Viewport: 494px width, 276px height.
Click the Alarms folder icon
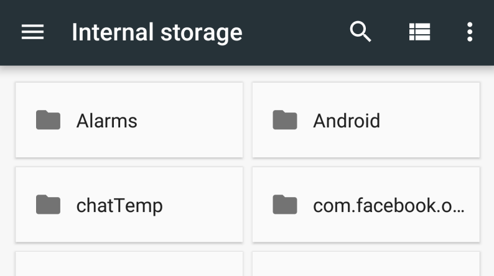(48, 120)
